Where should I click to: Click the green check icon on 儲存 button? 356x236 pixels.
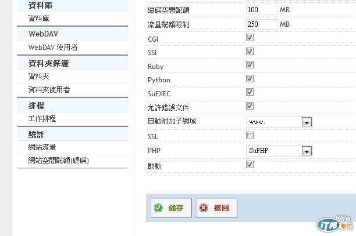(158, 208)
